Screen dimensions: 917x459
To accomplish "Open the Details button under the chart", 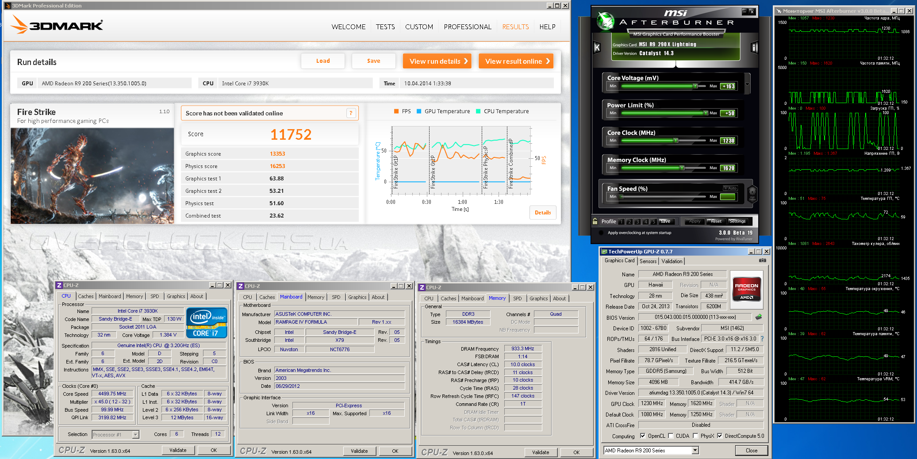I will (543, 213).
